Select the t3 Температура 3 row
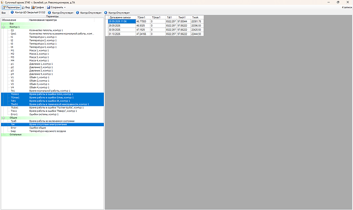 coord(52,44)
